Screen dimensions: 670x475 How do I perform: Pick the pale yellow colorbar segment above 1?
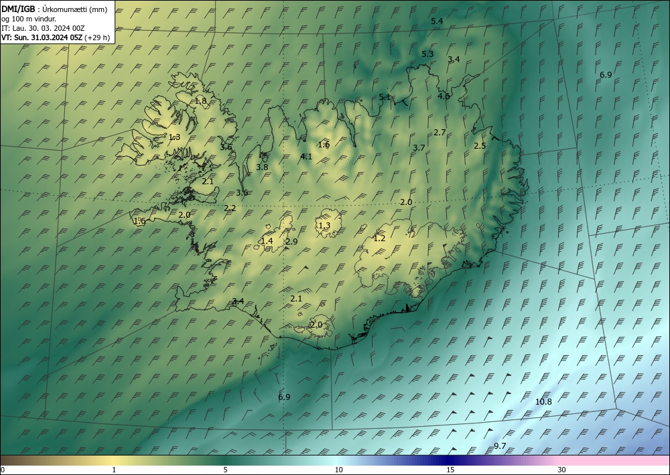coord(114,460)
